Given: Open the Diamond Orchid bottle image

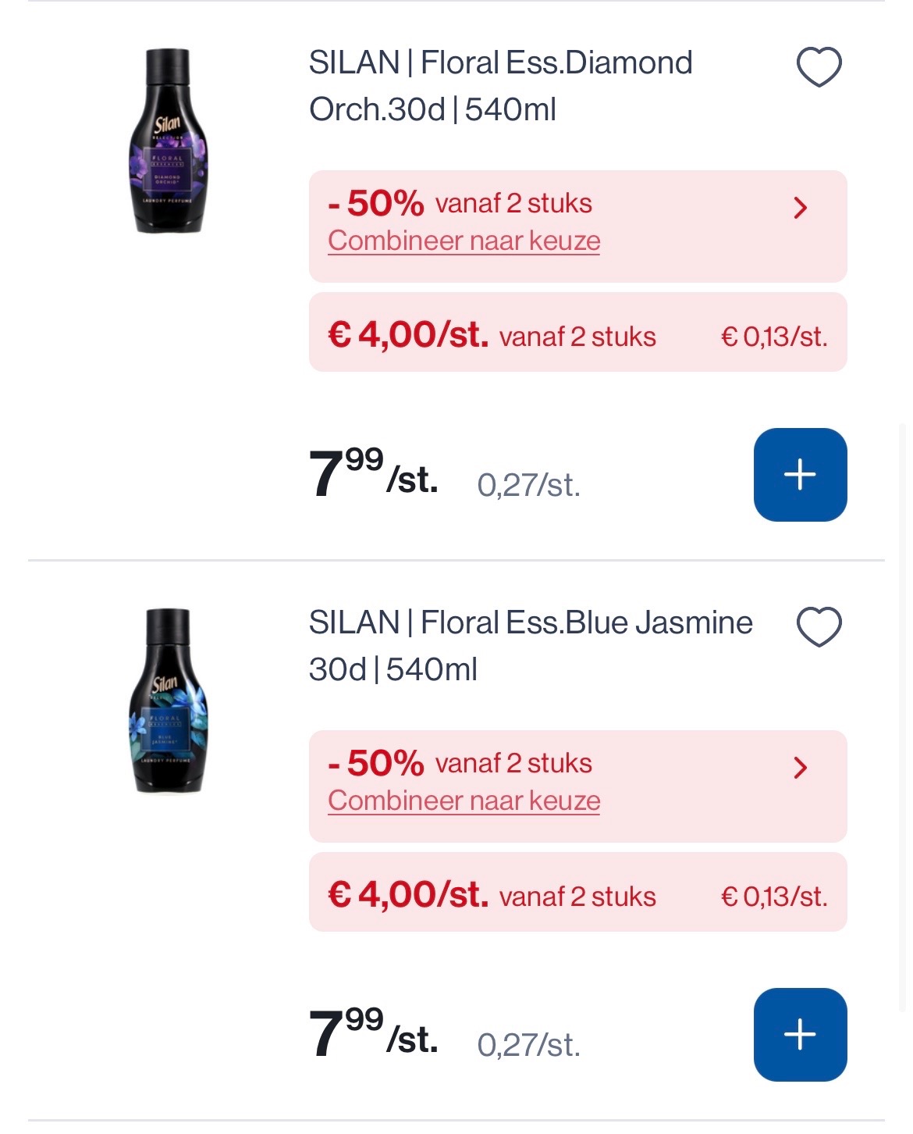Looking at the screenshot, I should coord(168,141).
